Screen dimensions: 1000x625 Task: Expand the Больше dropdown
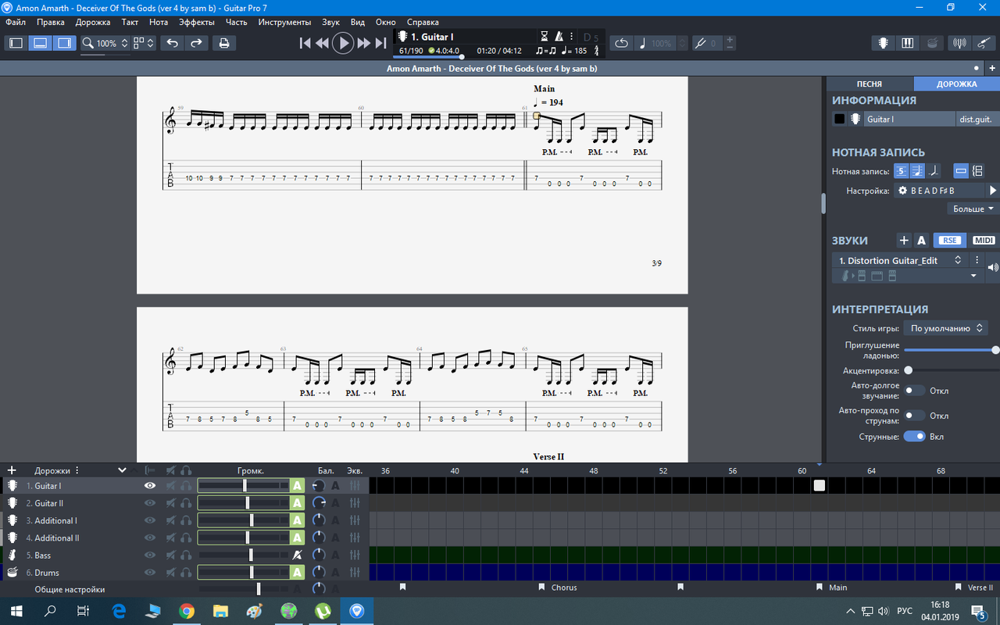pyautogui.click(x=973, y=209)
